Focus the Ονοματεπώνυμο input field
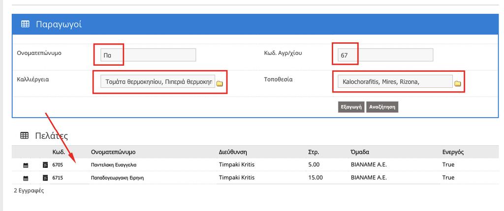 (148, 55)
